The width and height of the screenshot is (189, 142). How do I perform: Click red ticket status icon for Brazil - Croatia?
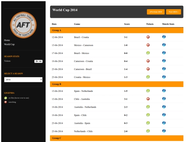click(x=148, y=37)
